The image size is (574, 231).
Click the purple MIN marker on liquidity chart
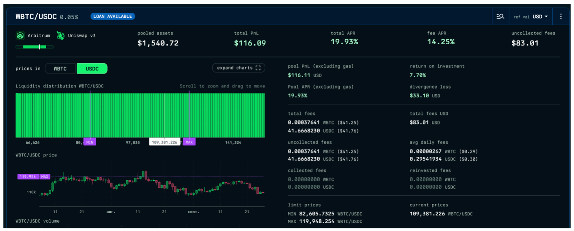click(90, 142)
